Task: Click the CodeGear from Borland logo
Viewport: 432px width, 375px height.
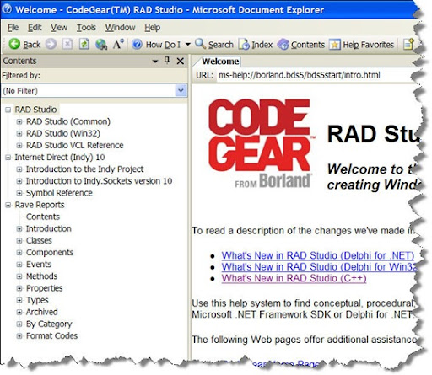Action: point(261,144)
